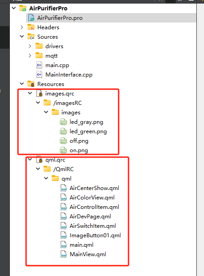The image size is (204, 276).
Task: Select the /QmlRC prefix label
Action: [64, 169]
